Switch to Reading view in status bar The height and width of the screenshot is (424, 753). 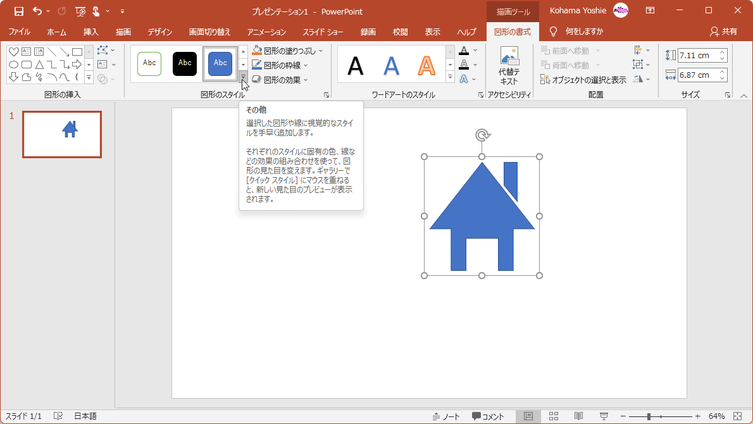tap(579, 416)
